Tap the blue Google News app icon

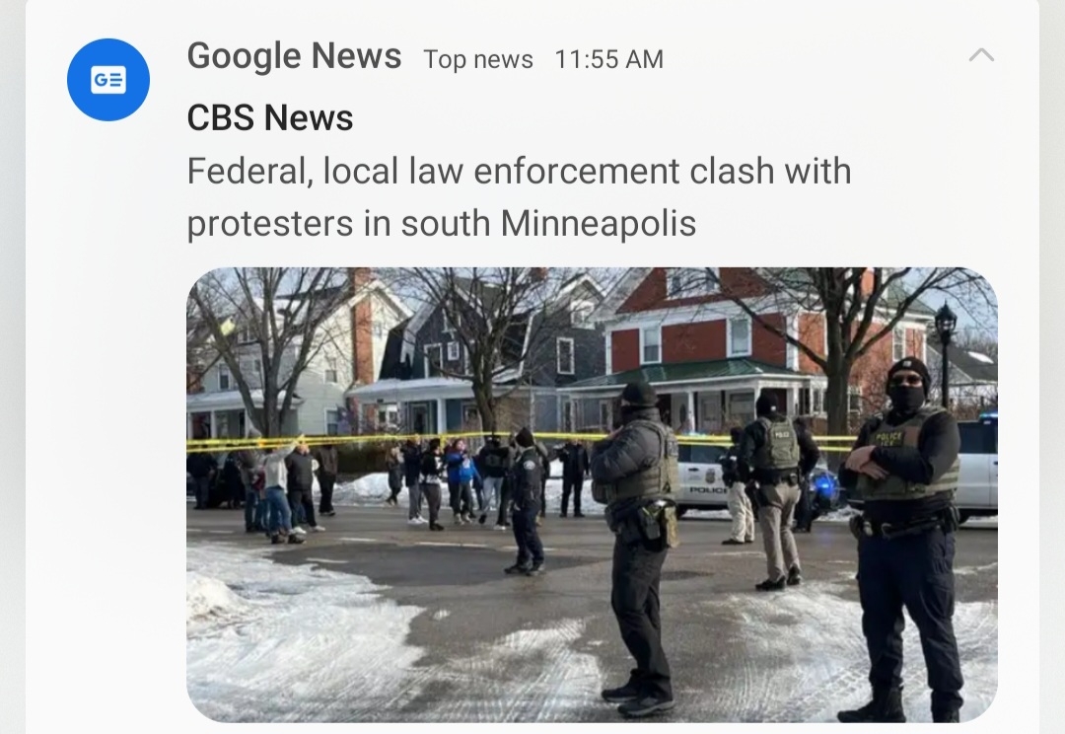[x=108, y=80]
